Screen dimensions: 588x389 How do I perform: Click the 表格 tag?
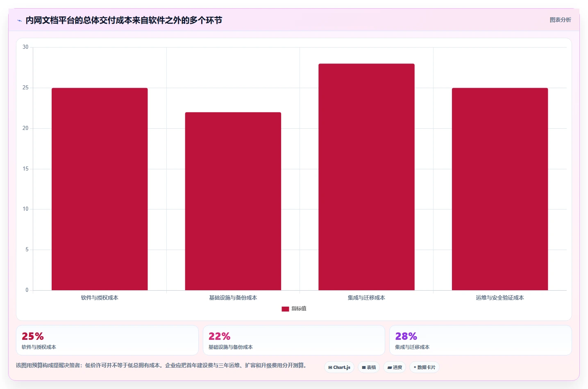click(369, 367)
